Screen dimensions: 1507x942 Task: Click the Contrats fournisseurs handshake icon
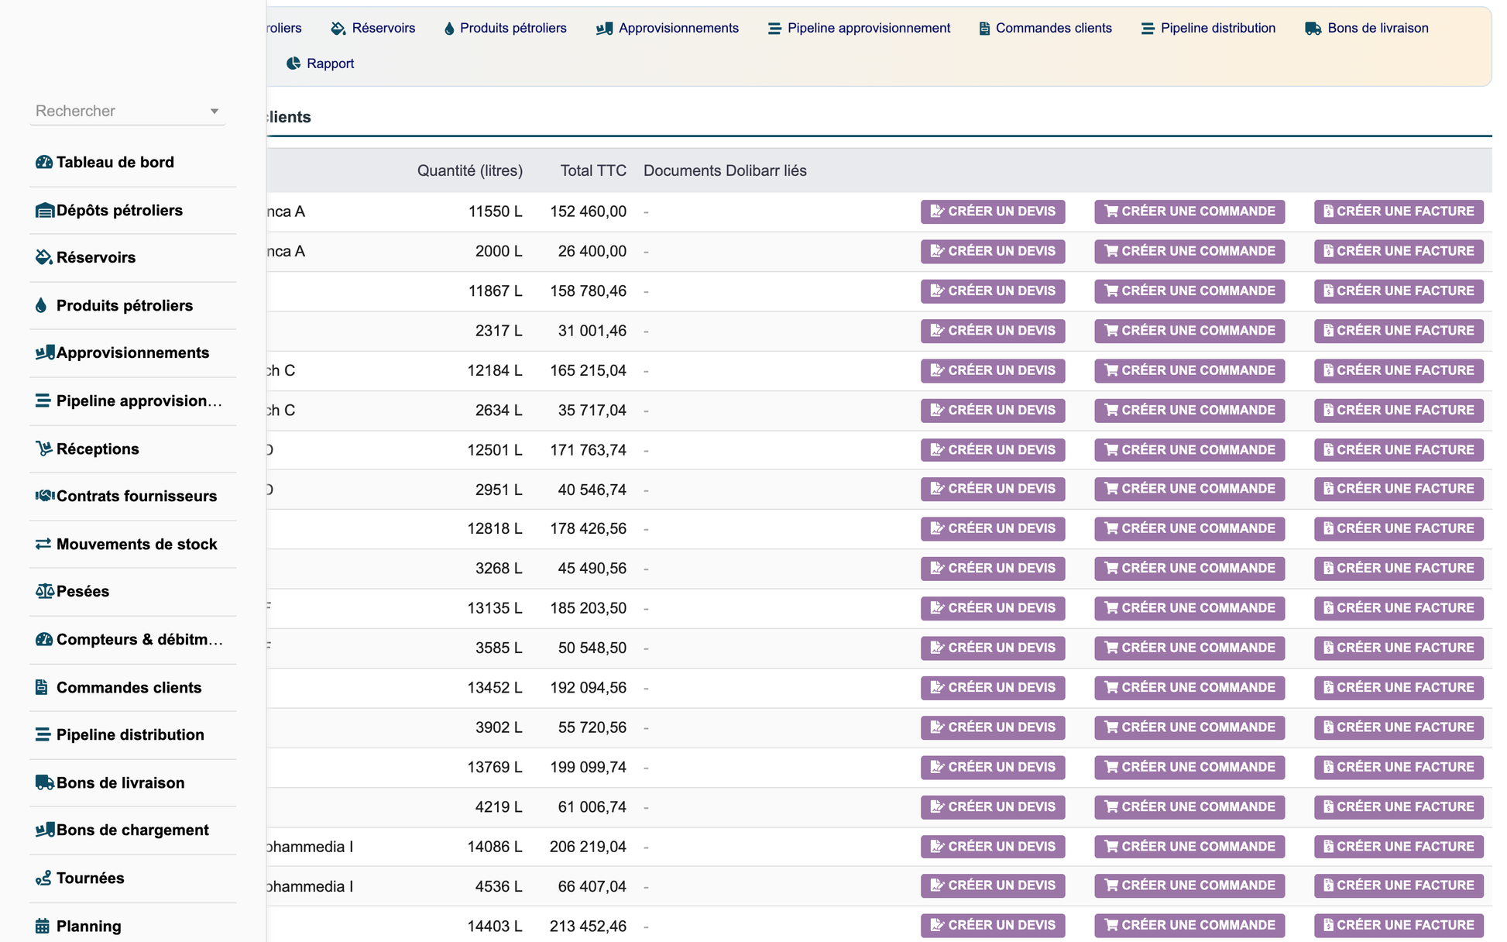coord(44,496)
